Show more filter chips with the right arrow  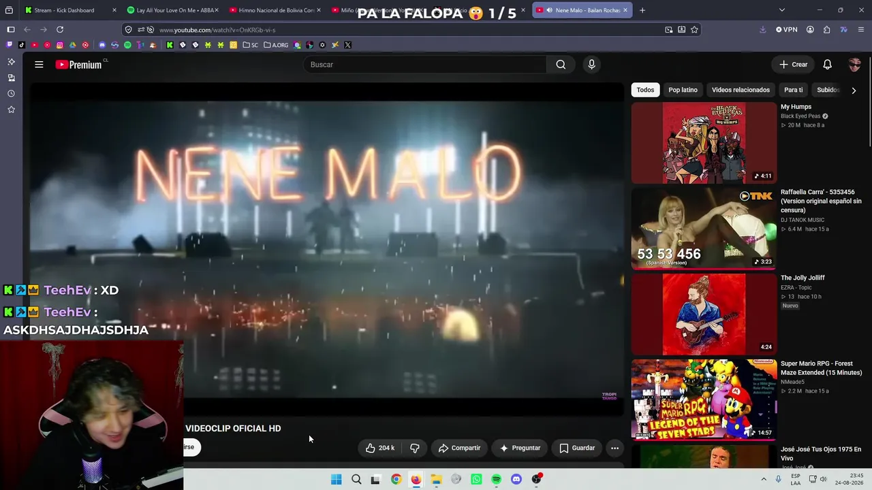tap(854, 90)
